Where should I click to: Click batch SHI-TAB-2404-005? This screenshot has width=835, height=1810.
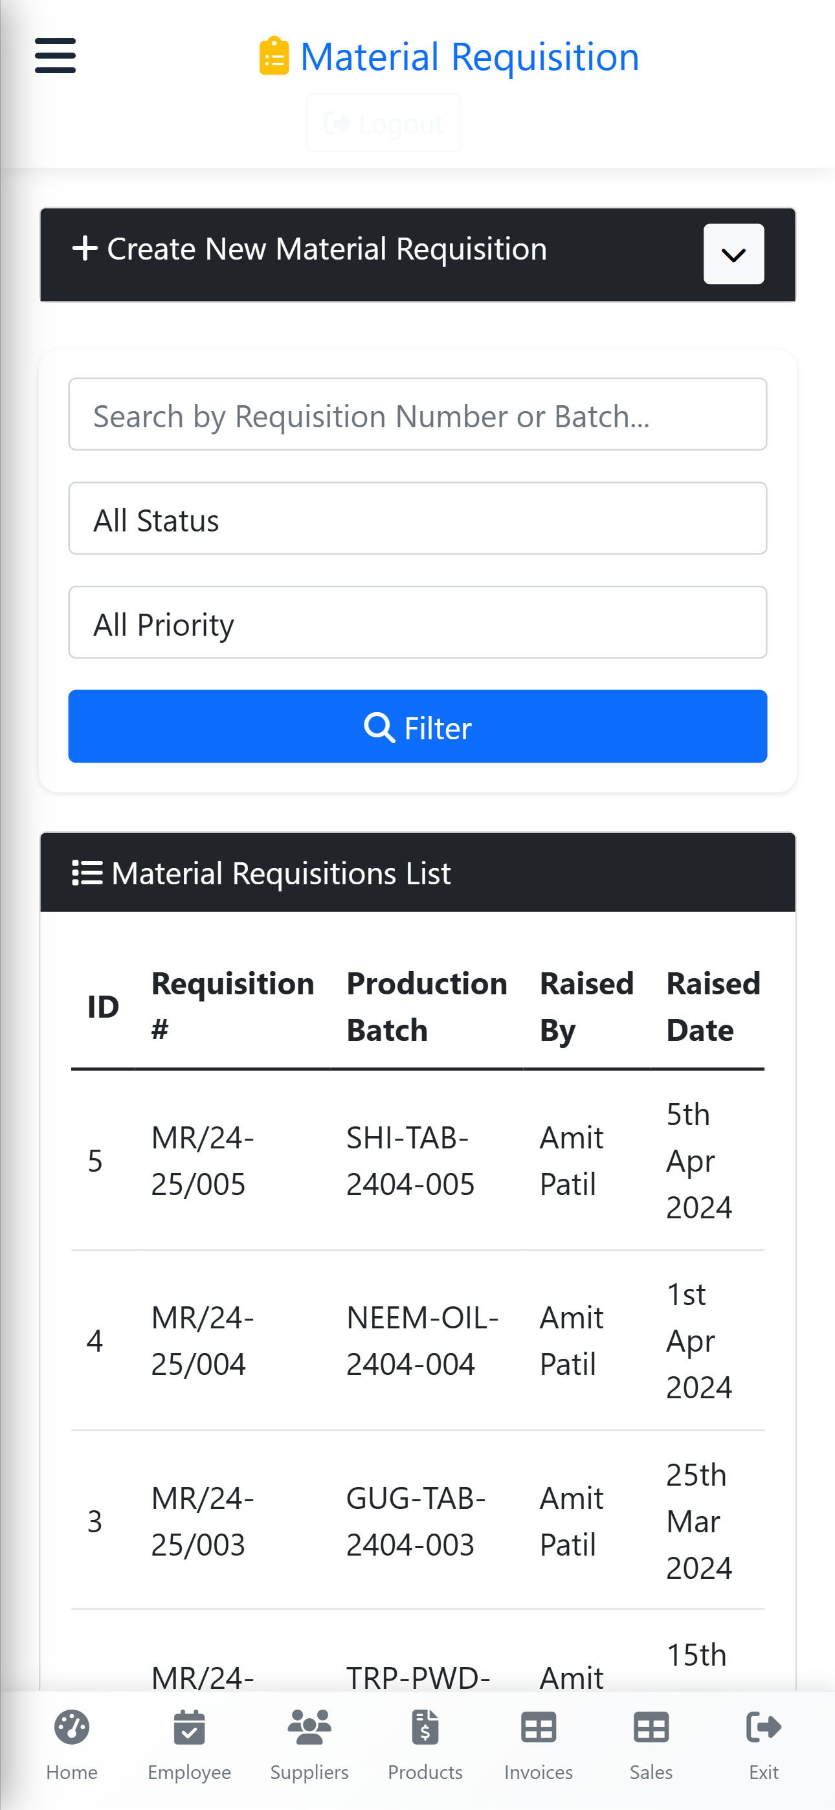[410, 1161]
